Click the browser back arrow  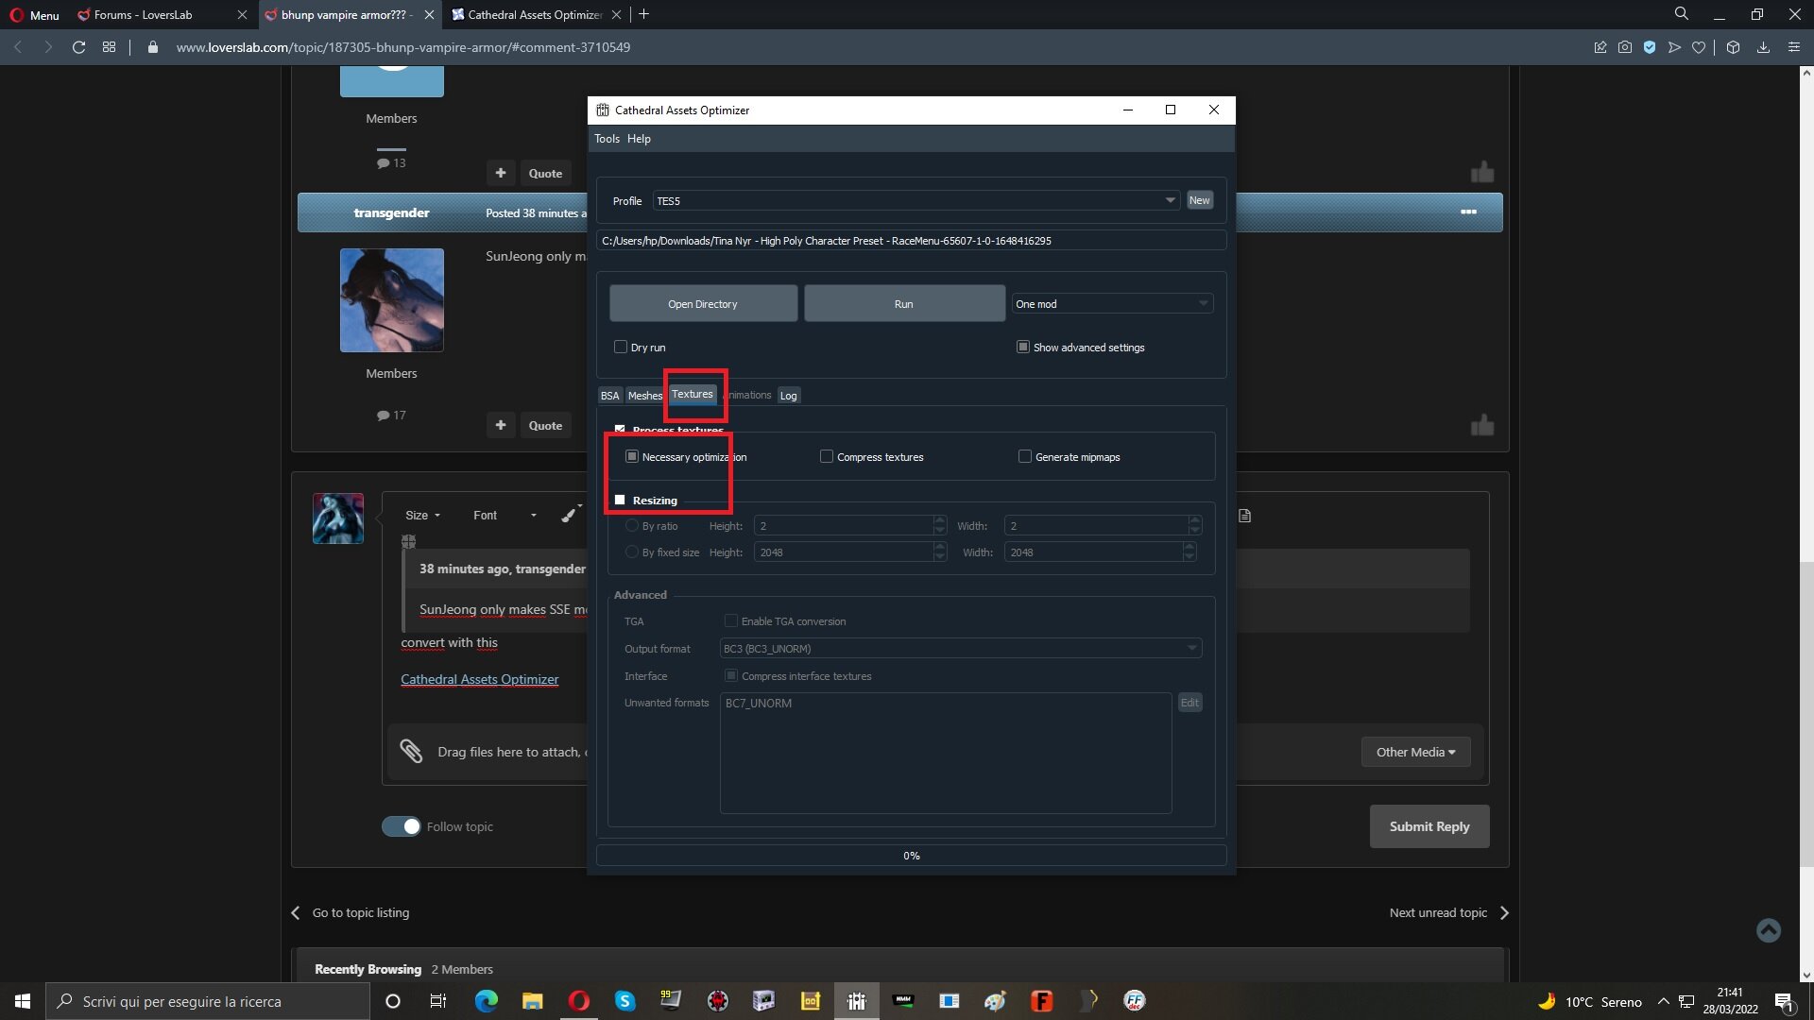(x=17, y=47)
